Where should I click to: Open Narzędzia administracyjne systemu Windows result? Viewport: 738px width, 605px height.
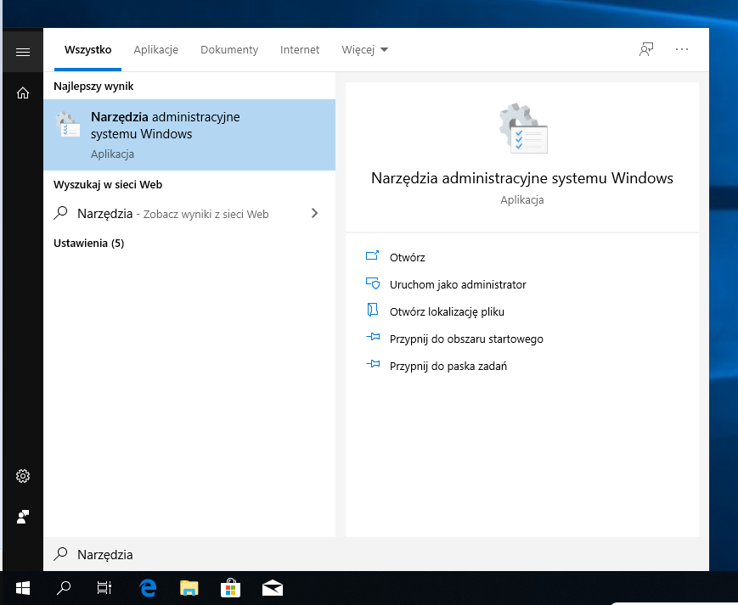(189, 135)
